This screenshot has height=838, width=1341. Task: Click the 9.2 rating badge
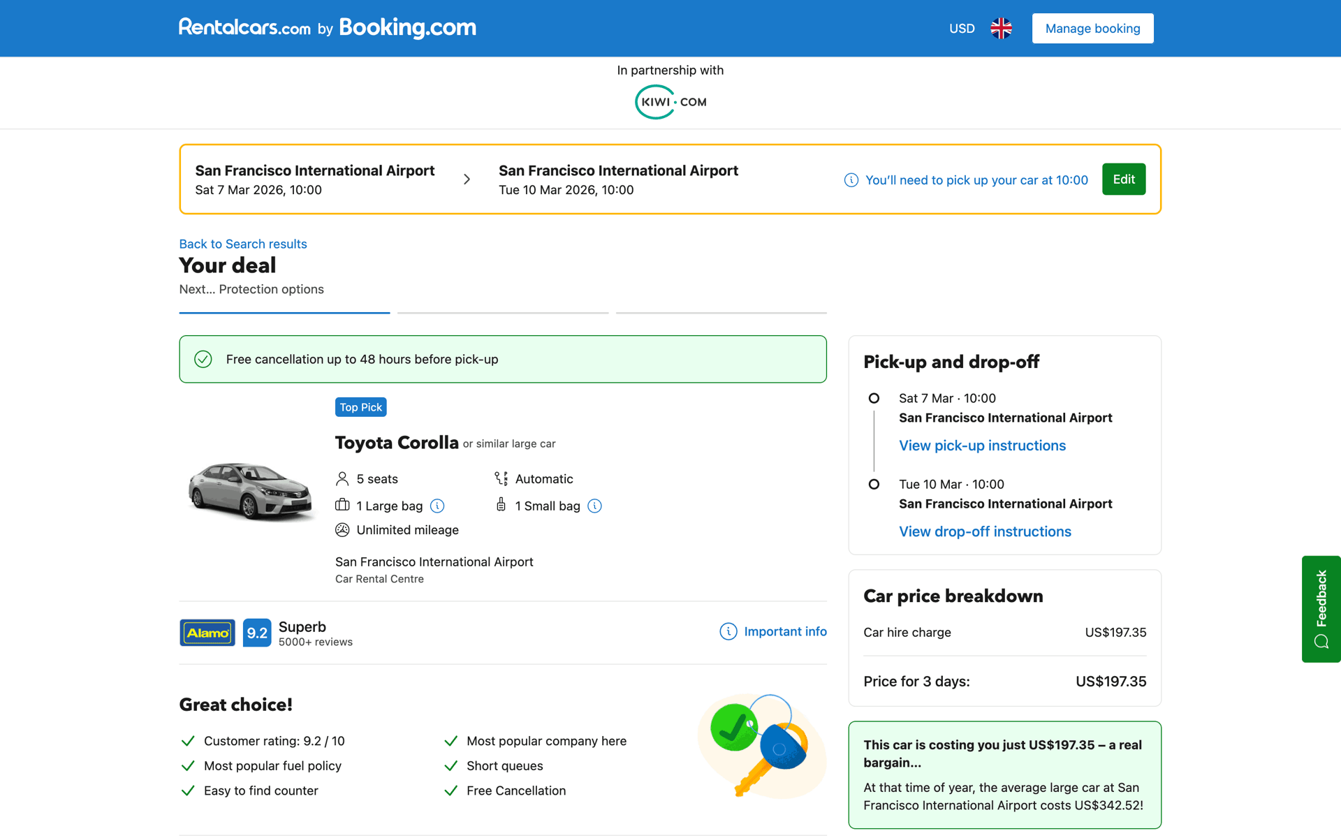257,633
